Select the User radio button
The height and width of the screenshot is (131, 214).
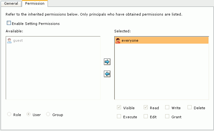click(28, 114)
